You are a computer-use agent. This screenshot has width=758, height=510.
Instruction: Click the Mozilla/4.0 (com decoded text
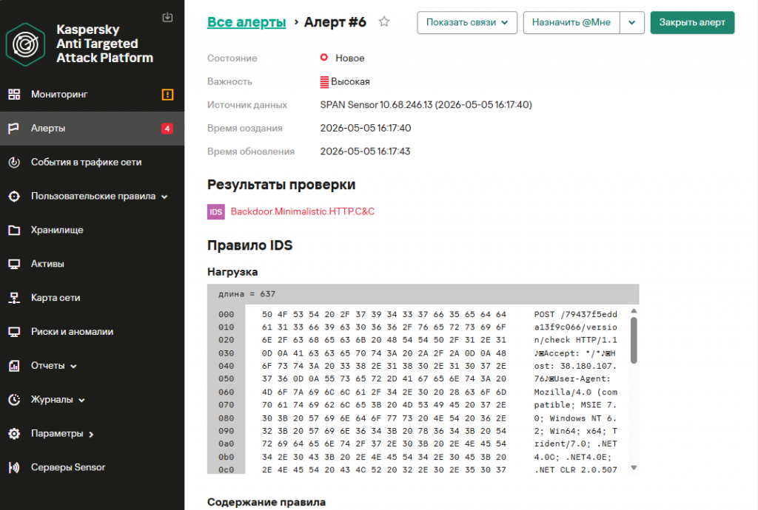[x=576, y=392]
